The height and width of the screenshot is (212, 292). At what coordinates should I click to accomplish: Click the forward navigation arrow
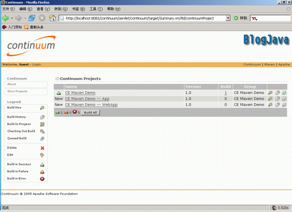click(19, 18)
